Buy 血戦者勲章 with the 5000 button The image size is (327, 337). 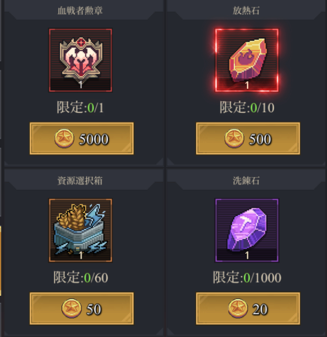(81, 138)
